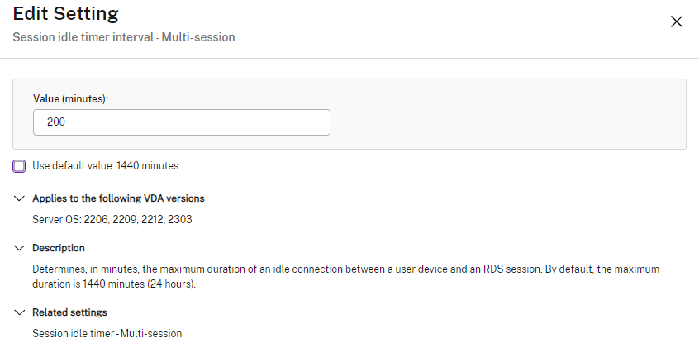Collapse the VDA versions section chevron
Screen dimensions: 699x348
pyautogui.click(x=19, y=198)
